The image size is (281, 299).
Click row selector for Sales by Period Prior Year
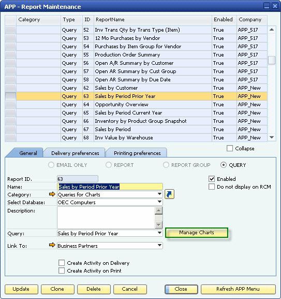click(10, 96)
